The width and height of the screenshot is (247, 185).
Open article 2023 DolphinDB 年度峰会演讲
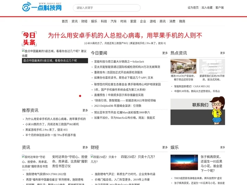[118, 106]
